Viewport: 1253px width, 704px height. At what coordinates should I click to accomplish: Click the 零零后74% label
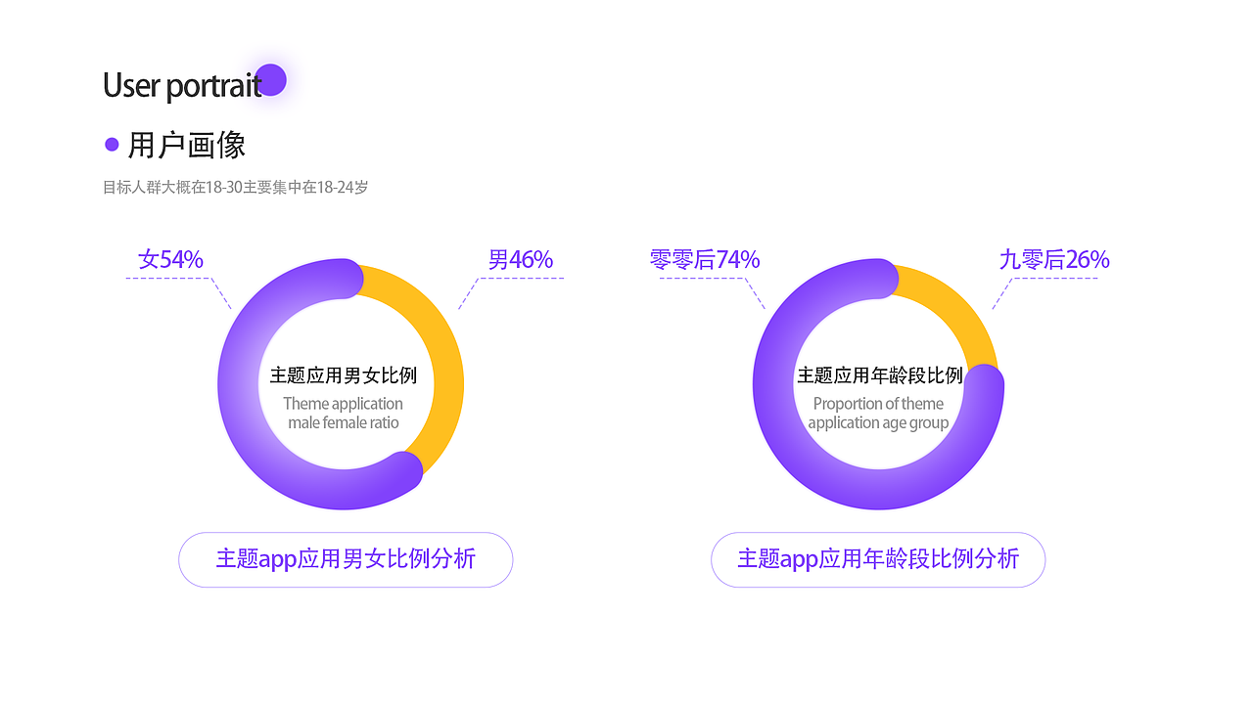pos(705,259)
